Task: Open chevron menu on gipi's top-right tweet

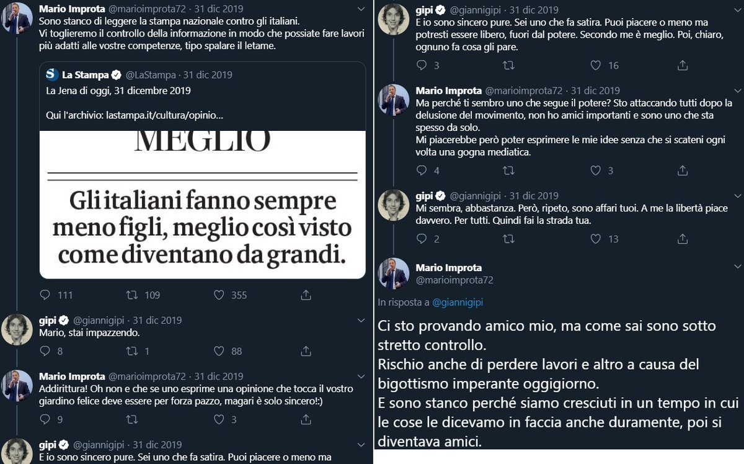Action: coord(737,10)
